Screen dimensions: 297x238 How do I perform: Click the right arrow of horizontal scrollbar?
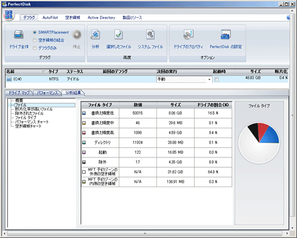287,233
